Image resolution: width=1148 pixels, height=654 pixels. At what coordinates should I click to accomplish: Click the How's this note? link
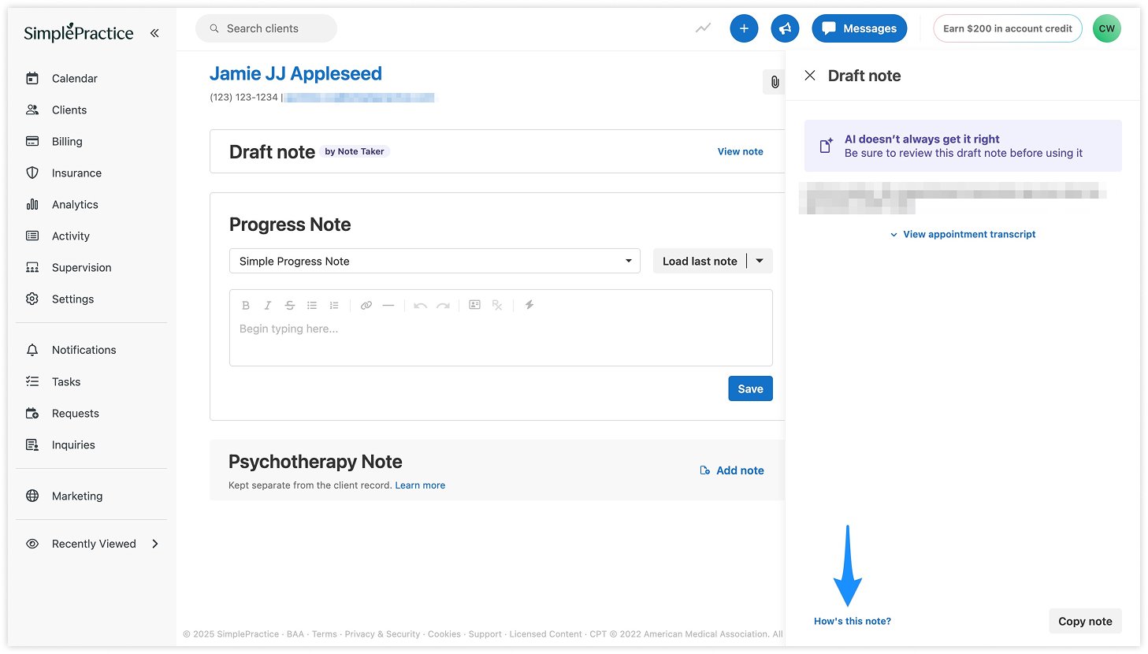tap(853, 621)
